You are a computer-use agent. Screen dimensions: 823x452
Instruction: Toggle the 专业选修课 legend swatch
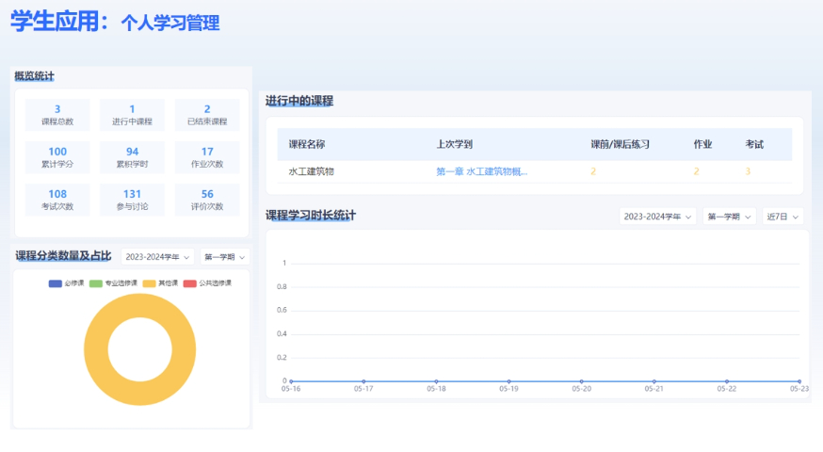(x=95, y=283)
